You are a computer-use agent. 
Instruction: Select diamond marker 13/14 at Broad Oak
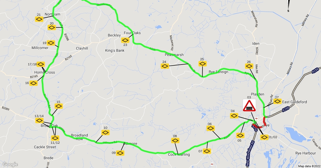point(39,121)
